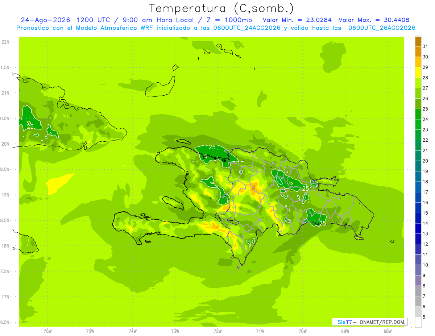Click the teal legend swatch between 19 and 20

point(418,166)
